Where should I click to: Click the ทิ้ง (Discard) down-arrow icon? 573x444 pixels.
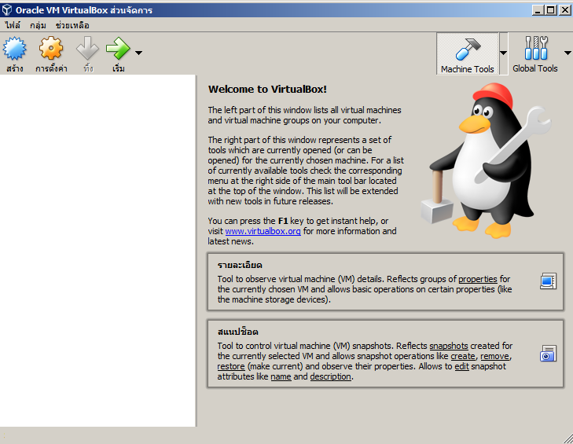[87, 48]
